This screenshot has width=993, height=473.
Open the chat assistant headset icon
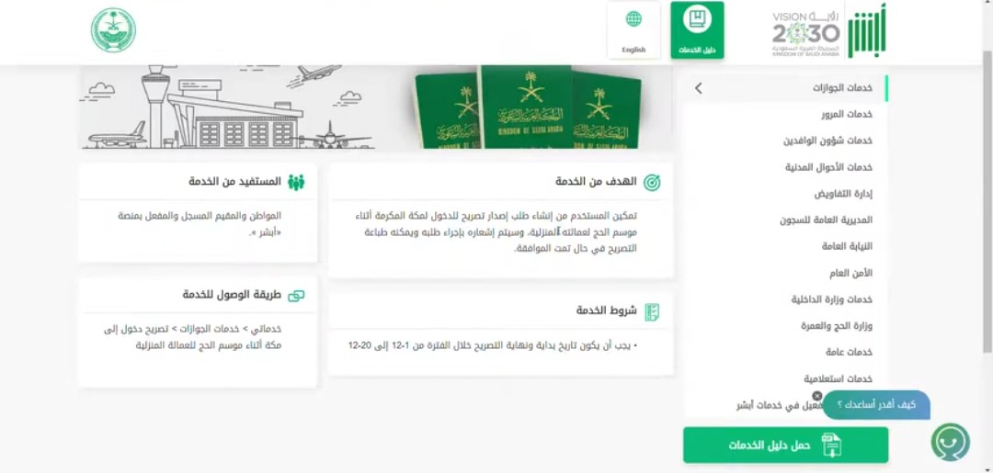point(950,442)
